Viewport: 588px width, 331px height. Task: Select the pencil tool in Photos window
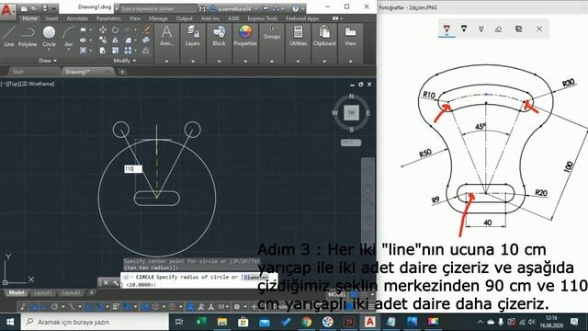tap(464, 29)
